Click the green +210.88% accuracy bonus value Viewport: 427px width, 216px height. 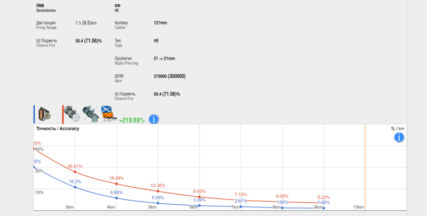tap(132, 120)
